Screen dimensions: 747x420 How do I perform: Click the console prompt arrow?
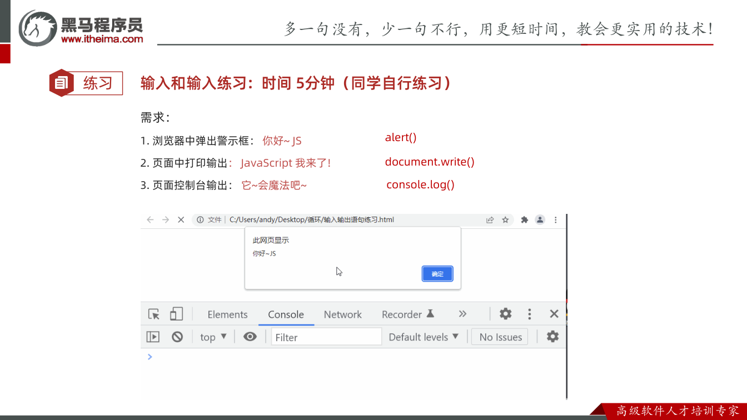150,357
